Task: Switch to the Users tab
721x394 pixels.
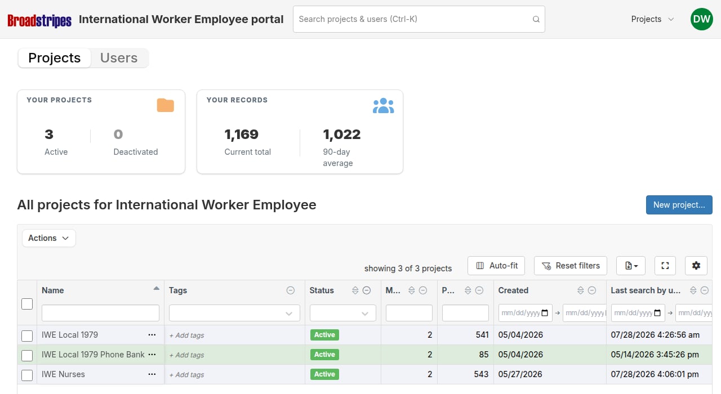Action: click(119, 58)
